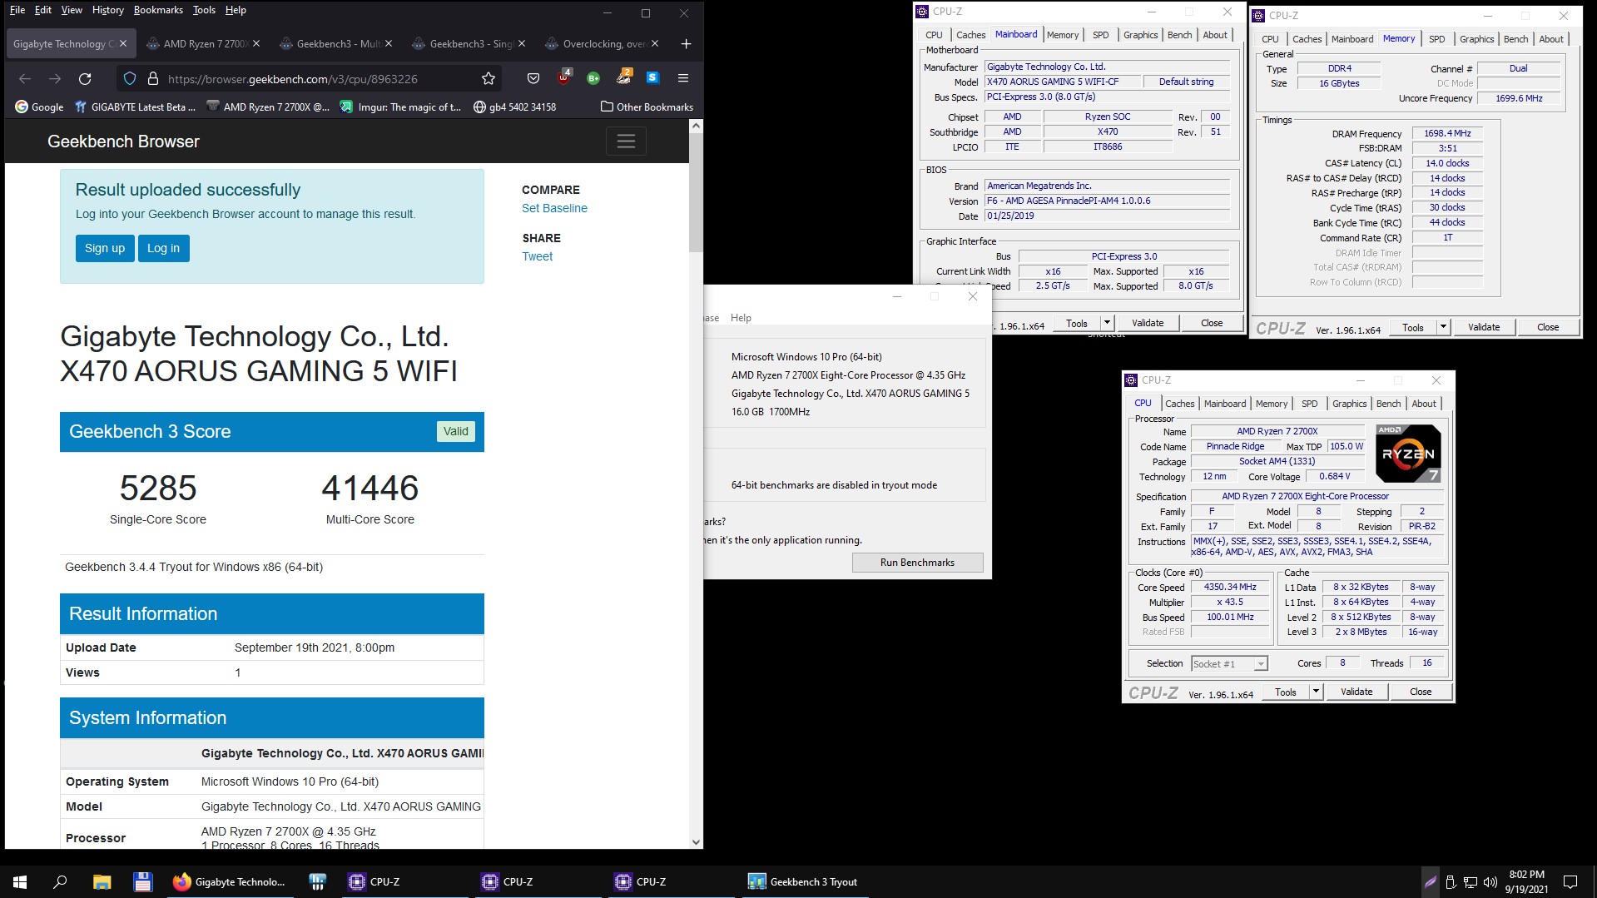
Task: Open the browser History menu
Action: [x=107, y=10]
